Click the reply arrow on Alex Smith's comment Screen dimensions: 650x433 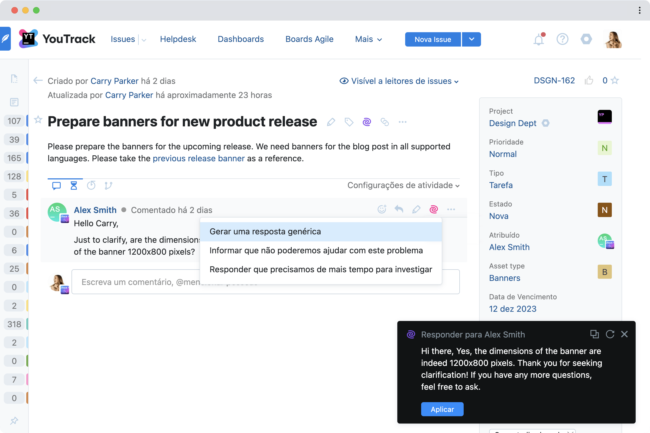tap(399, 209)
